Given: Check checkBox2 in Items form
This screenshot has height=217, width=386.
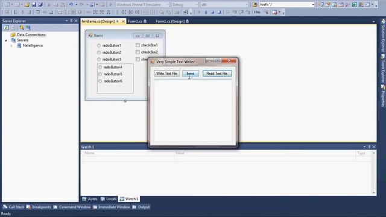Looking at the screenshot, I should click(147, 52).
